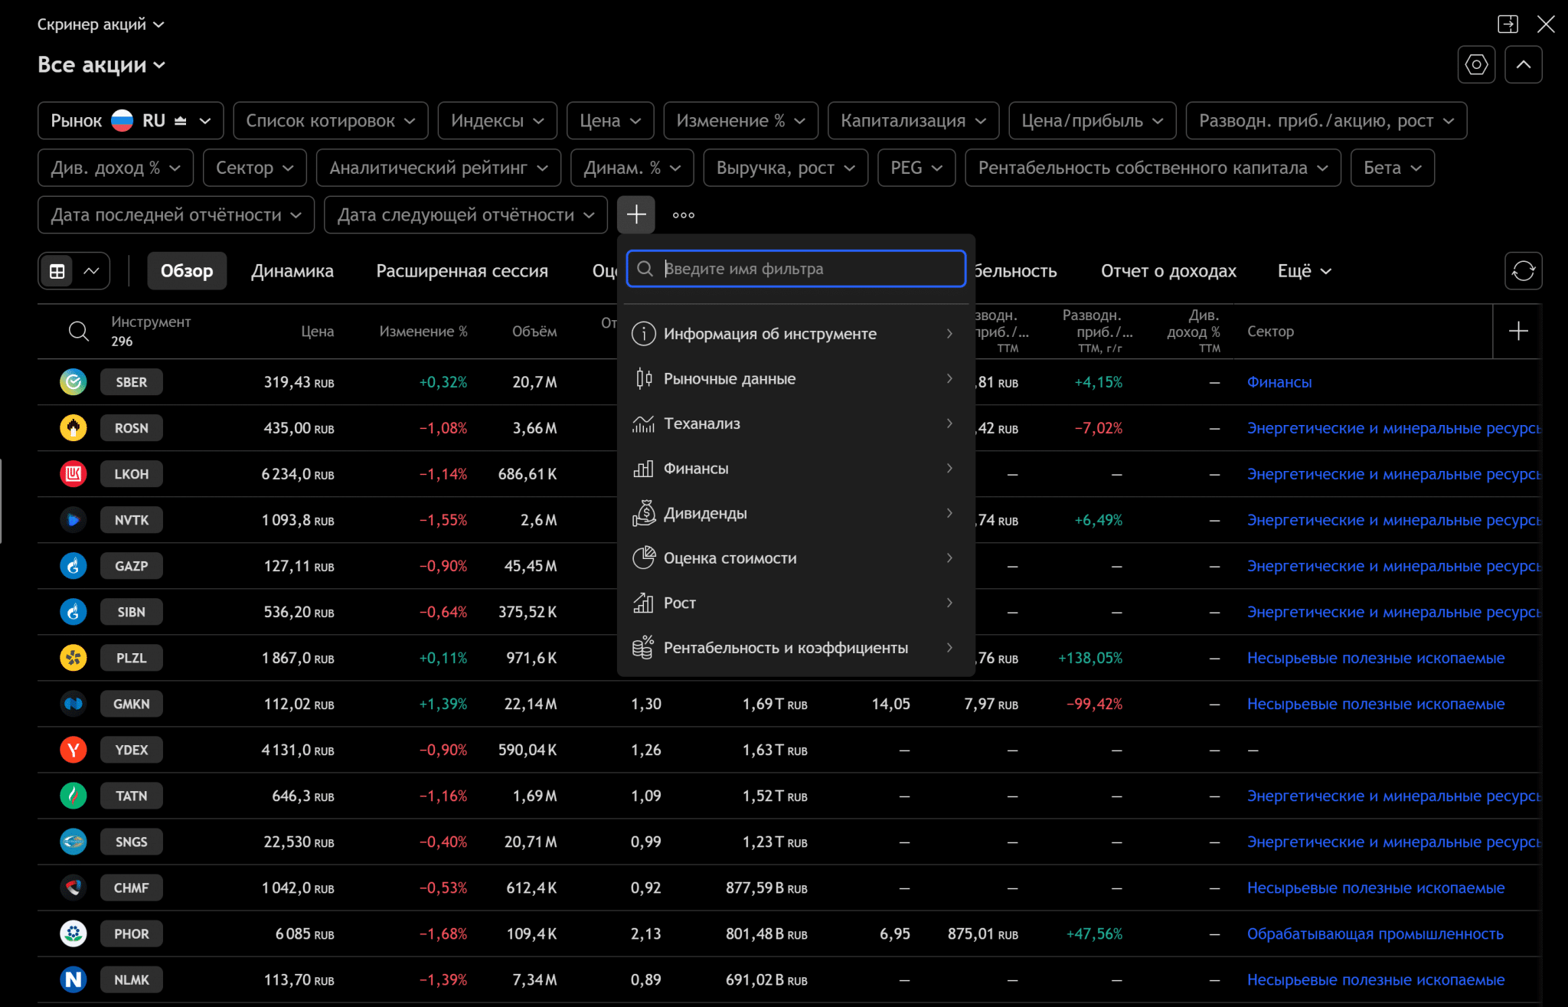Click the Финансы sector link for SBER
1568x1007 pixels.
point(1279,382)
